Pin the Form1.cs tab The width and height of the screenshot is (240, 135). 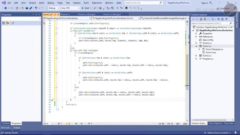point(55,15)
